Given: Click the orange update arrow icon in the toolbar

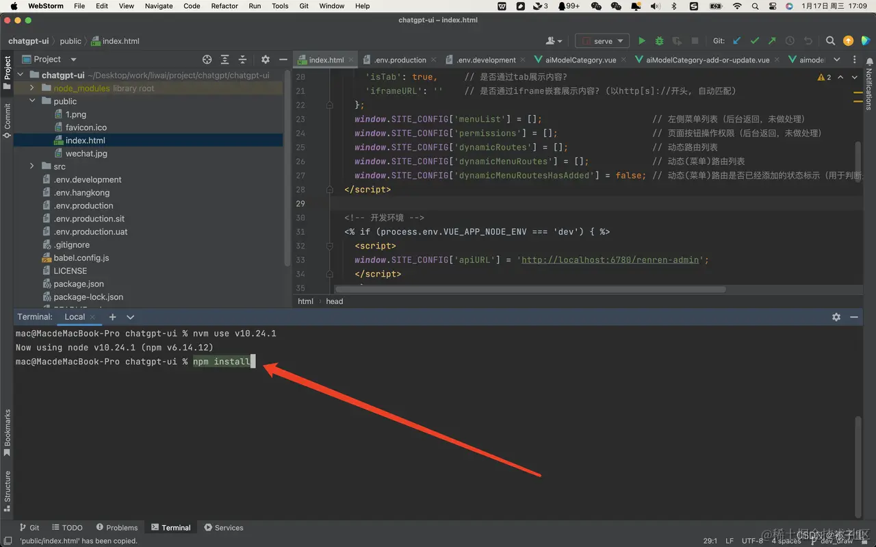Looking at the screenshot, I should click(x=849, y=41).
